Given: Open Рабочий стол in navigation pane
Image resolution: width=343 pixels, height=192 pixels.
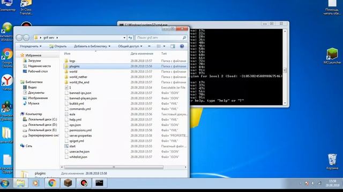Looking at the screenshot, I should pyautogui.click(x=38, y=71).
